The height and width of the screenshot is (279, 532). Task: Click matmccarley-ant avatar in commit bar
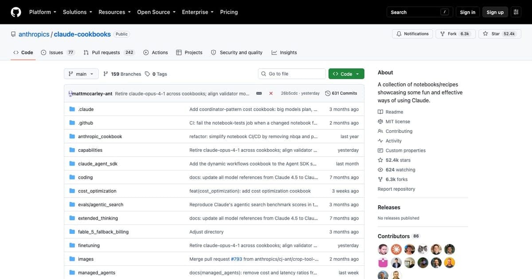pyautogui.click(x=70, y=93)
